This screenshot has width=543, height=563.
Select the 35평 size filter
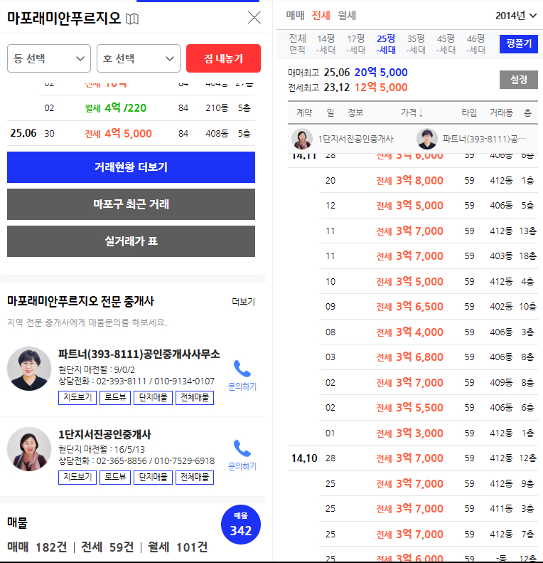coord(416,44)
